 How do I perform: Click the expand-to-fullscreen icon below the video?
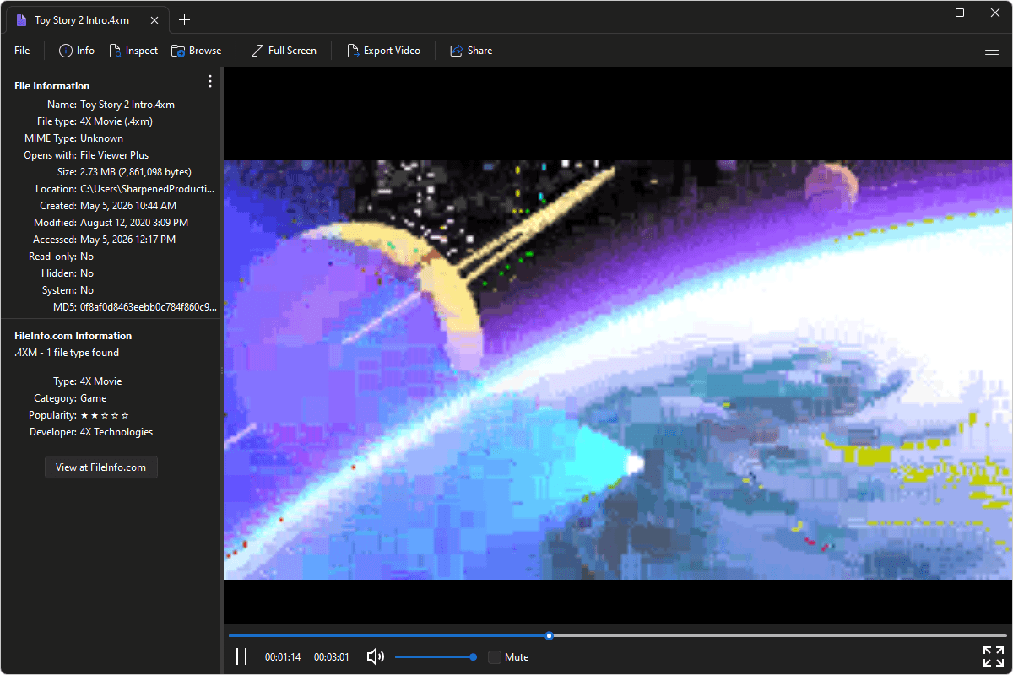pyautogui.click(x=993, y=656)
